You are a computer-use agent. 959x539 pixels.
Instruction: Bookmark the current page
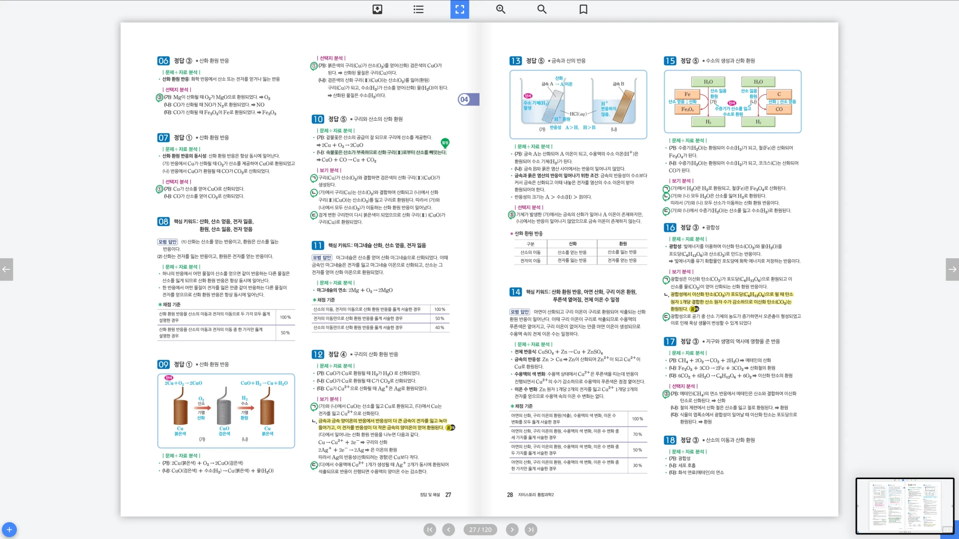(x=583, y=9)
